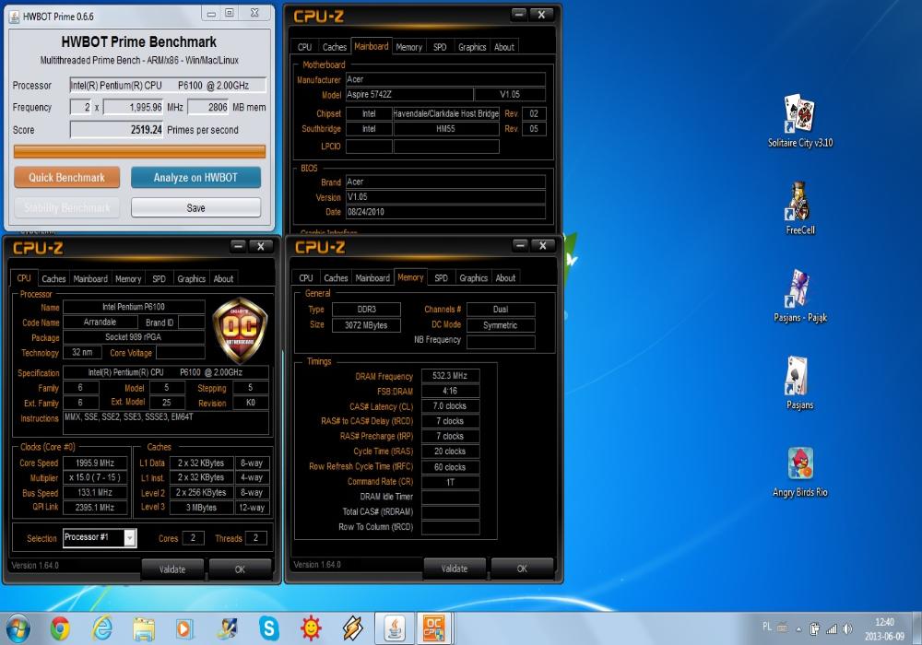This screenshot has width=922, height=645.
Task: Click the HWBOT Prime Java title icon
Action: pyautogui.click(x=14, y=17)
